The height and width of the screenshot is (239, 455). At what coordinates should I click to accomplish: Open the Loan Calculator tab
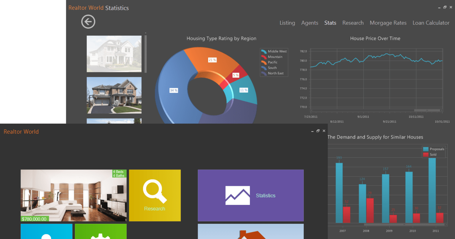pos(431,23)
